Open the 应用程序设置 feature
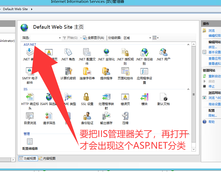Screen dimensions: 221x172 point(144,76)
